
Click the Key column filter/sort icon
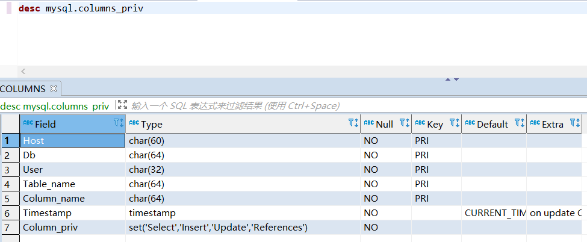[454, 123]
